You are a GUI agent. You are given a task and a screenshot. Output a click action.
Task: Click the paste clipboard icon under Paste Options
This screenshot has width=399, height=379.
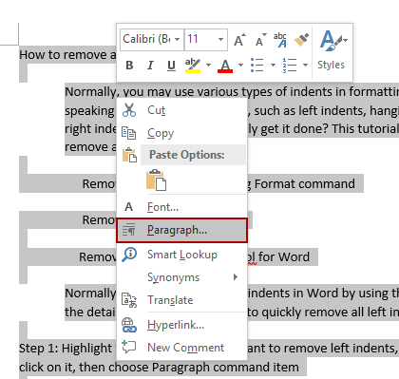tap(157, 180)
